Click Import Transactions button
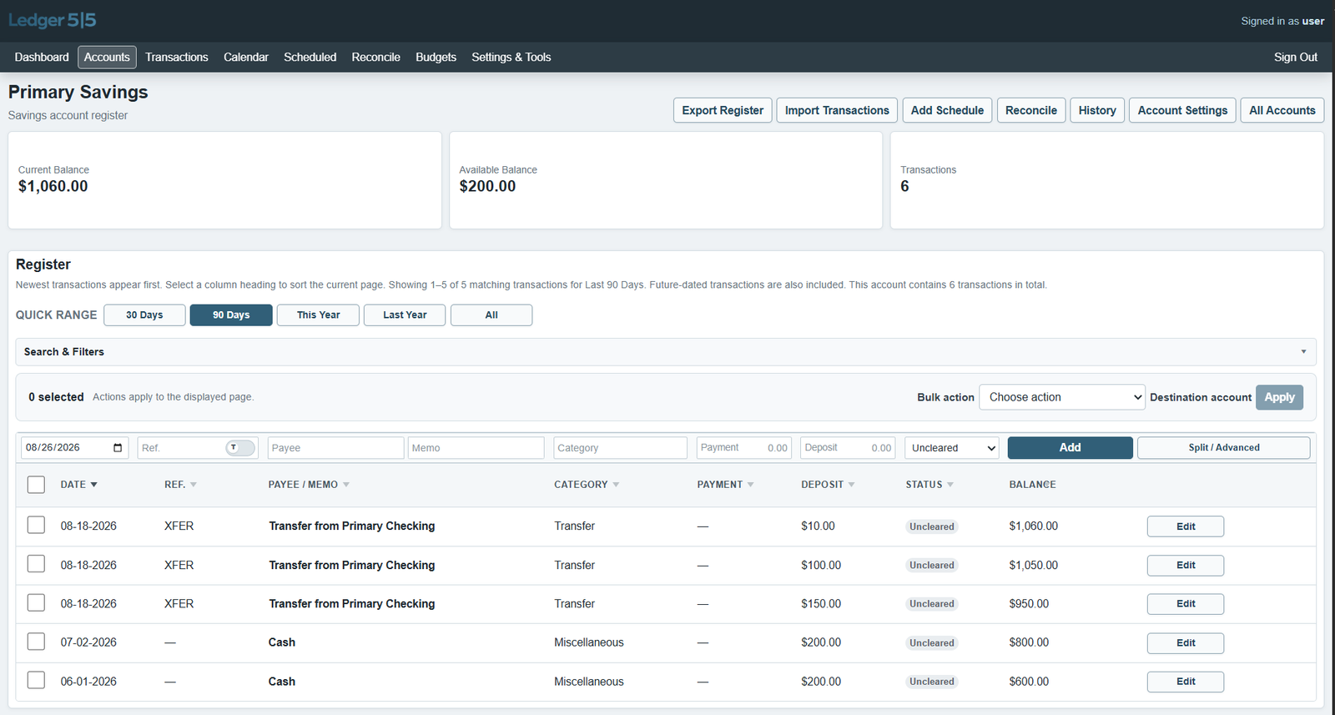The image size is (1335, 715). [837, 110]
